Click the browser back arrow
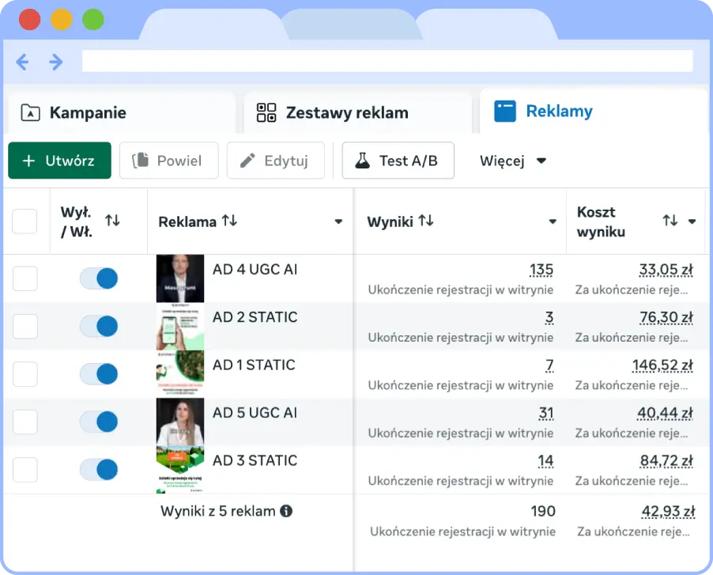The height and width of the screenshot is (575, 713). click(22, 62)
